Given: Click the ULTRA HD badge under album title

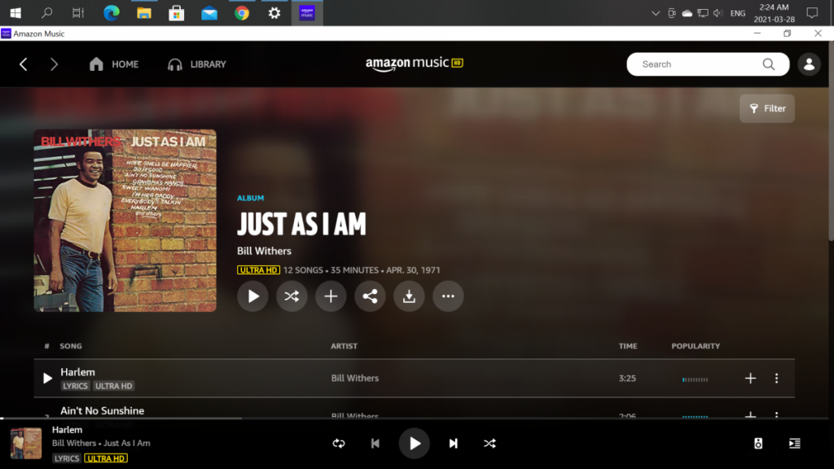Looking at the screenshot, I should (258, 270).
